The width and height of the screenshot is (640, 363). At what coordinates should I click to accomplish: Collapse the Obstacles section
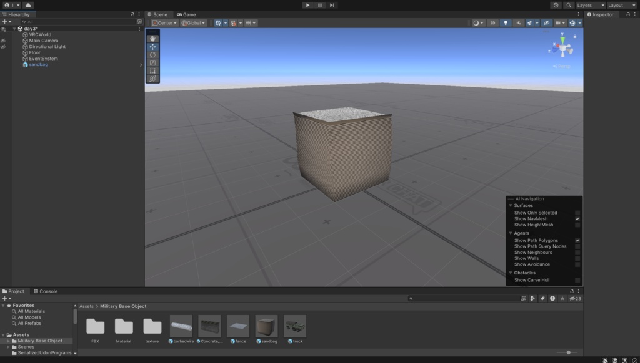511,273
